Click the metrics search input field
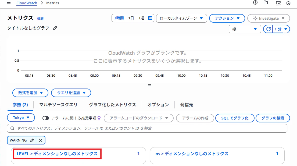The height and width of the screenshot is (166, 297). [x=147, y=128]
